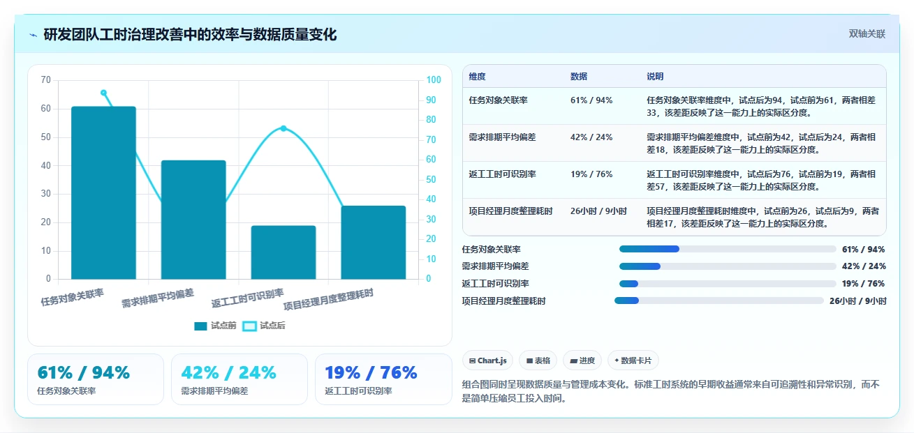This screenshot has height=433, width=914.
Task: Click the table cell 61% / 94%
Action: (591, 100)
